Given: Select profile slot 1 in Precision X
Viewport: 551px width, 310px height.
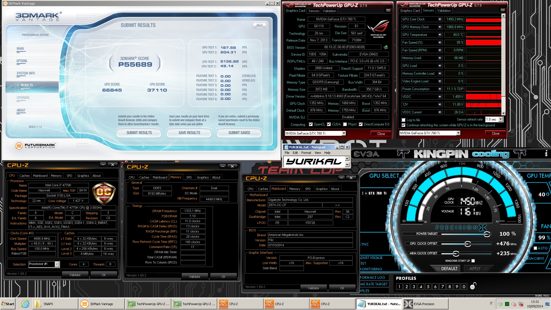Looking at the screenshot, I should pyautogui.click(x=399, y=286).
